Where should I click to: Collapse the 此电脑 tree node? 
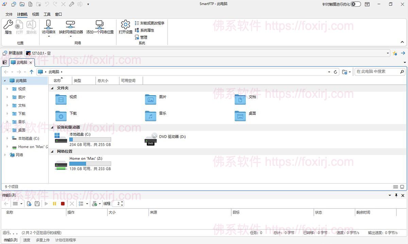click(x=4, y=81)
